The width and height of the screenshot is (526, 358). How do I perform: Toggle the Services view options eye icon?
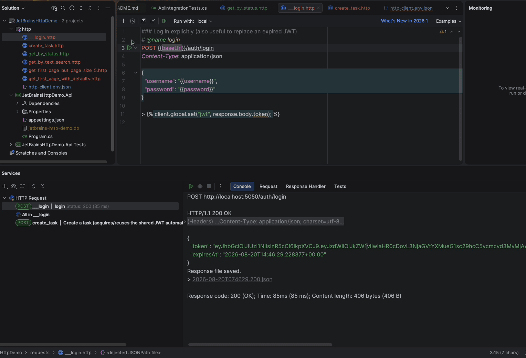coord(13,186)
